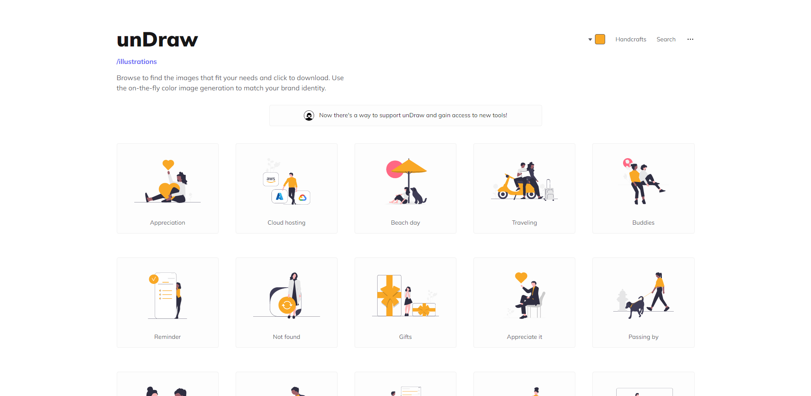The image size is (811, 396).
Task: Expand the color picker dropdown arrow
Action: pos(590,40)
